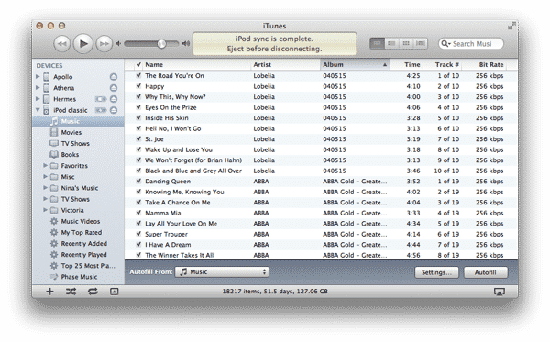Expand the Nina's Music folder
Image resolution: width=550 pixels, height=342 pixels.
click(45, 188)
